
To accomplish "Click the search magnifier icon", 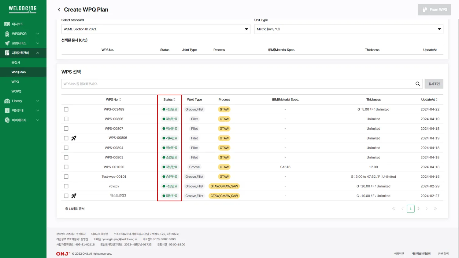I will [x=417, y=84].
